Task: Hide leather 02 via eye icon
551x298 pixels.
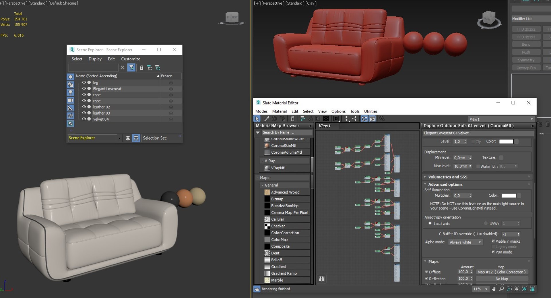Action: pyautogui.click(x=84, y=107)
